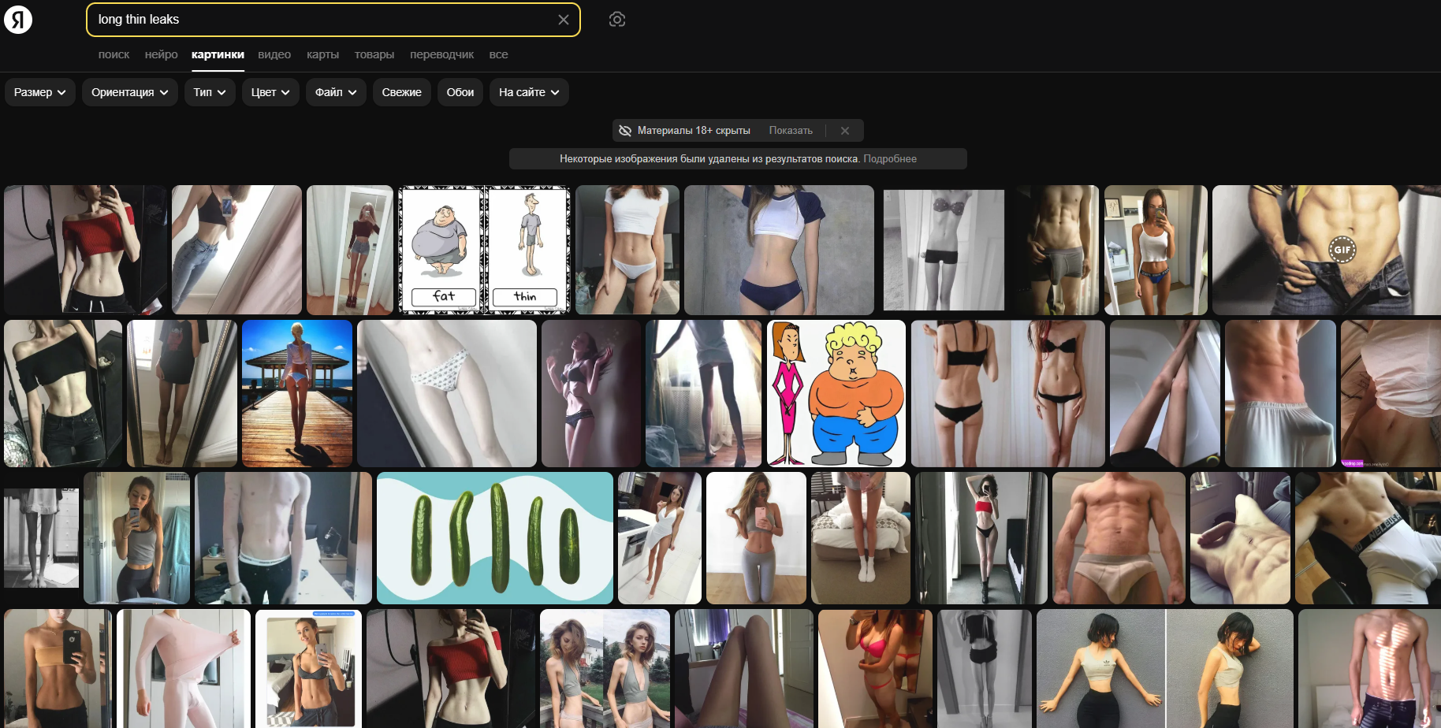Open the Тип dropdown filter
1441x728 pixels.
point(210,92)
